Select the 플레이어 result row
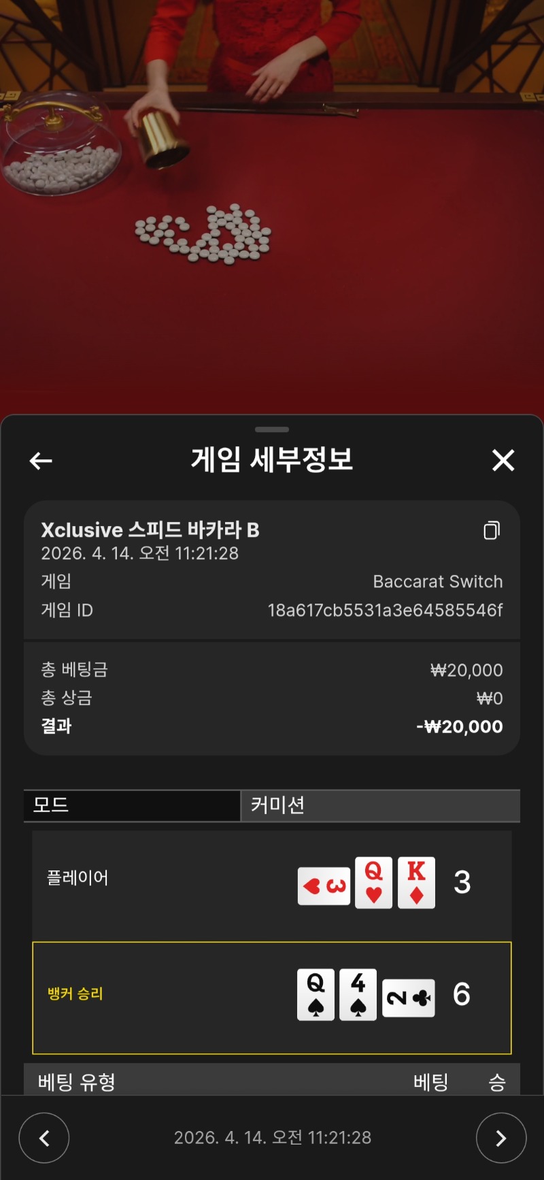The image size is (544, 1180). tap(272, 885)
